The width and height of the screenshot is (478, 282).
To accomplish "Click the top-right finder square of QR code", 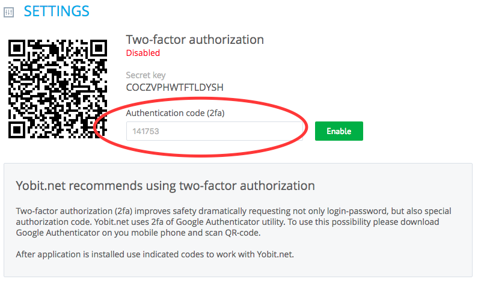I will 99,48.
